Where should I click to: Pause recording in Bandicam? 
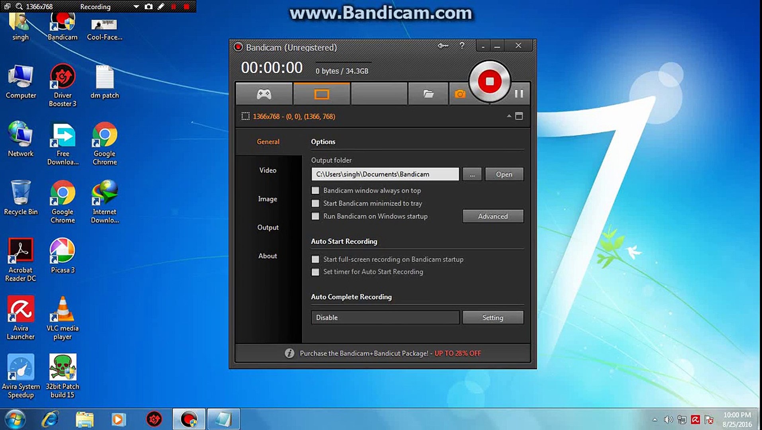point(519,94)
